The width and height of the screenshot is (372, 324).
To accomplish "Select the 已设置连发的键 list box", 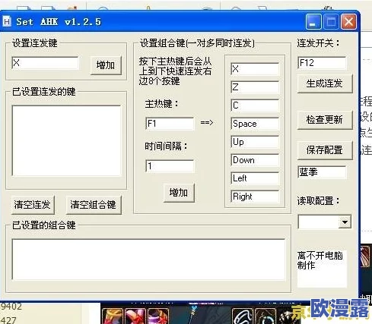I will [66, 140].
